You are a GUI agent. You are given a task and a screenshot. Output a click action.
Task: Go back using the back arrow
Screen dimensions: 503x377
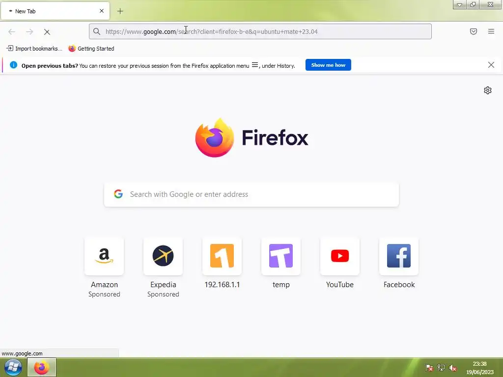coord(12,32)
